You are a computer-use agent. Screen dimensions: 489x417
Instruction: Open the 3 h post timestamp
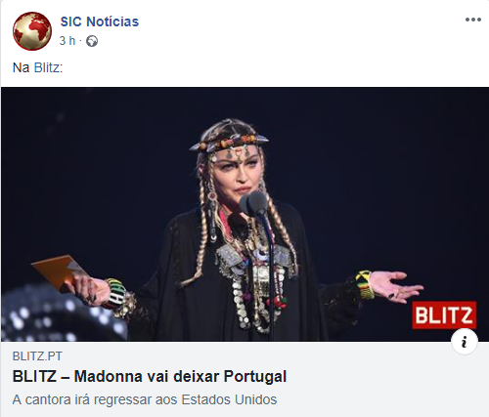(67, 41)
